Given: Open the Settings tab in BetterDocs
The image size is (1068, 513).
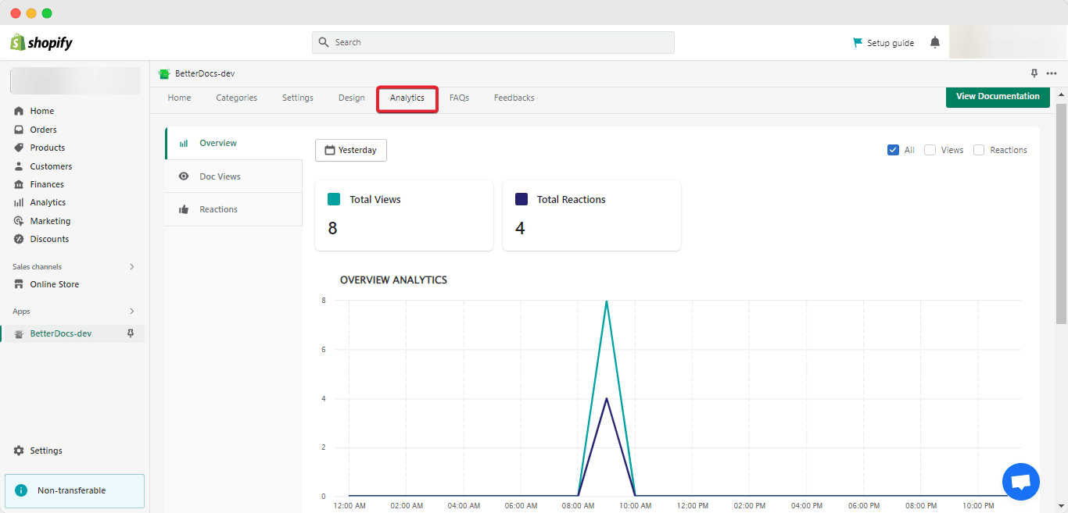Looking at the screenshot, I should (x=298, y=98).
